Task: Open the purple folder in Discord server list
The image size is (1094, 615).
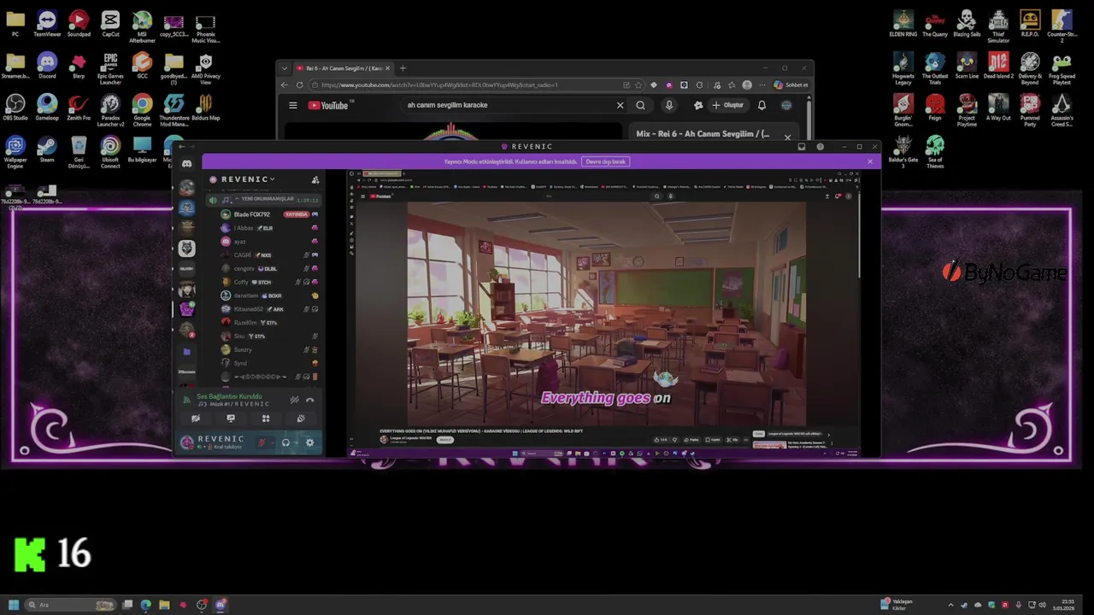Action: pos(186,351)
